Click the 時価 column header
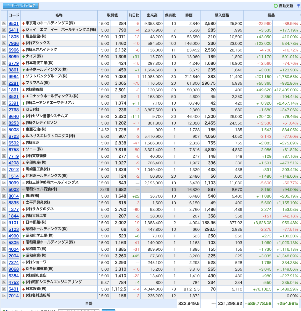301x311 pixels. point(189,15)
